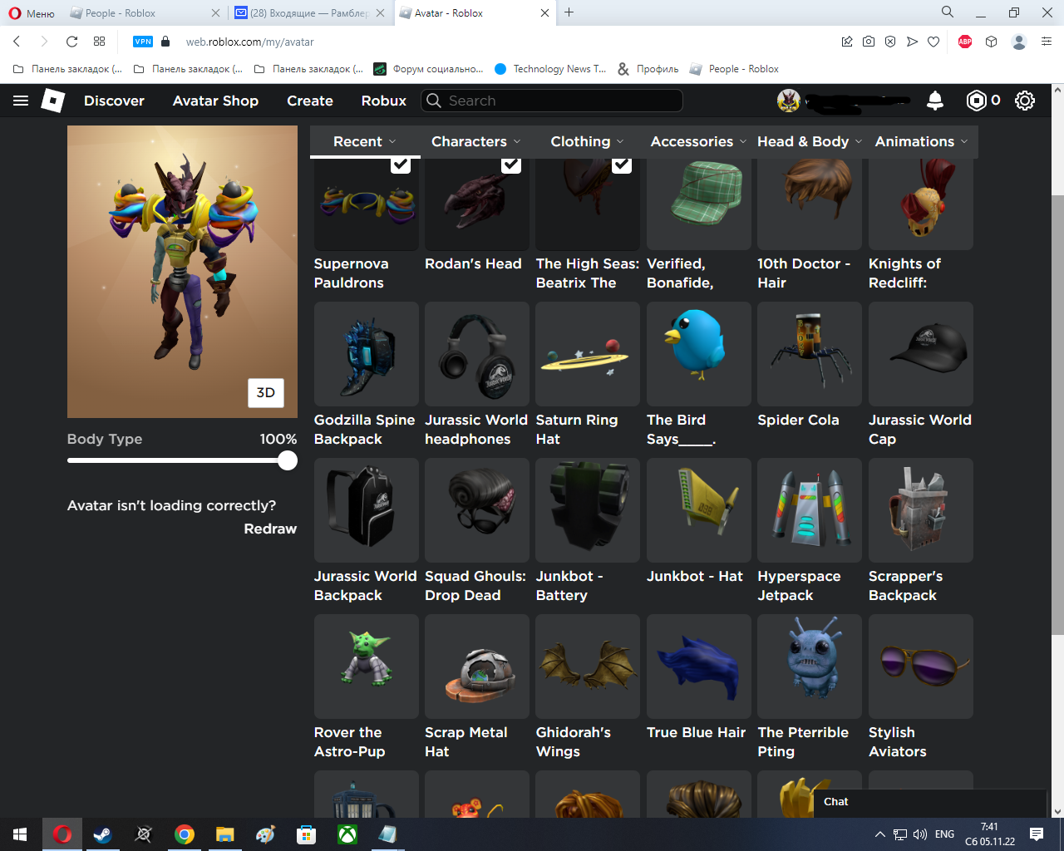Equip the Saturn Ring Hat thumbnail

(x=588, y=354)
